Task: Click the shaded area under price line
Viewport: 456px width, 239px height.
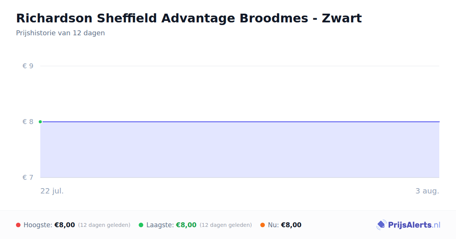Action: pyautogui.click(x=240, y=150)
